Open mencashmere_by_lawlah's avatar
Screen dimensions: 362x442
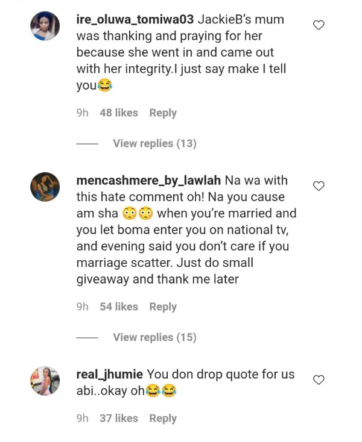(45, 187)
